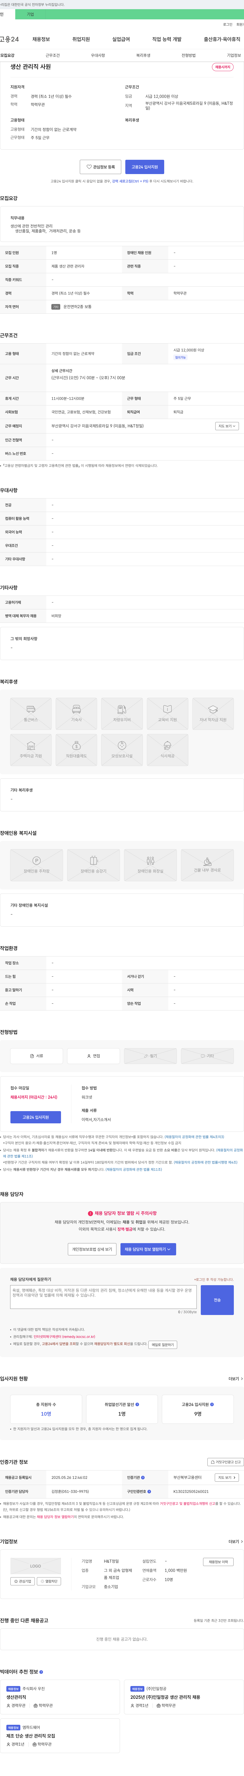Click info icon next to 고용24 입사지원 count
Viewport: 244px width, 1776px height.
(x=212, y=1404)
